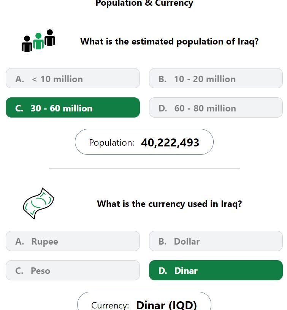Image resolution: width=287 pixels, height=310 pixels.
Task: Click the three people population icon
Action: tap(38, 41)
